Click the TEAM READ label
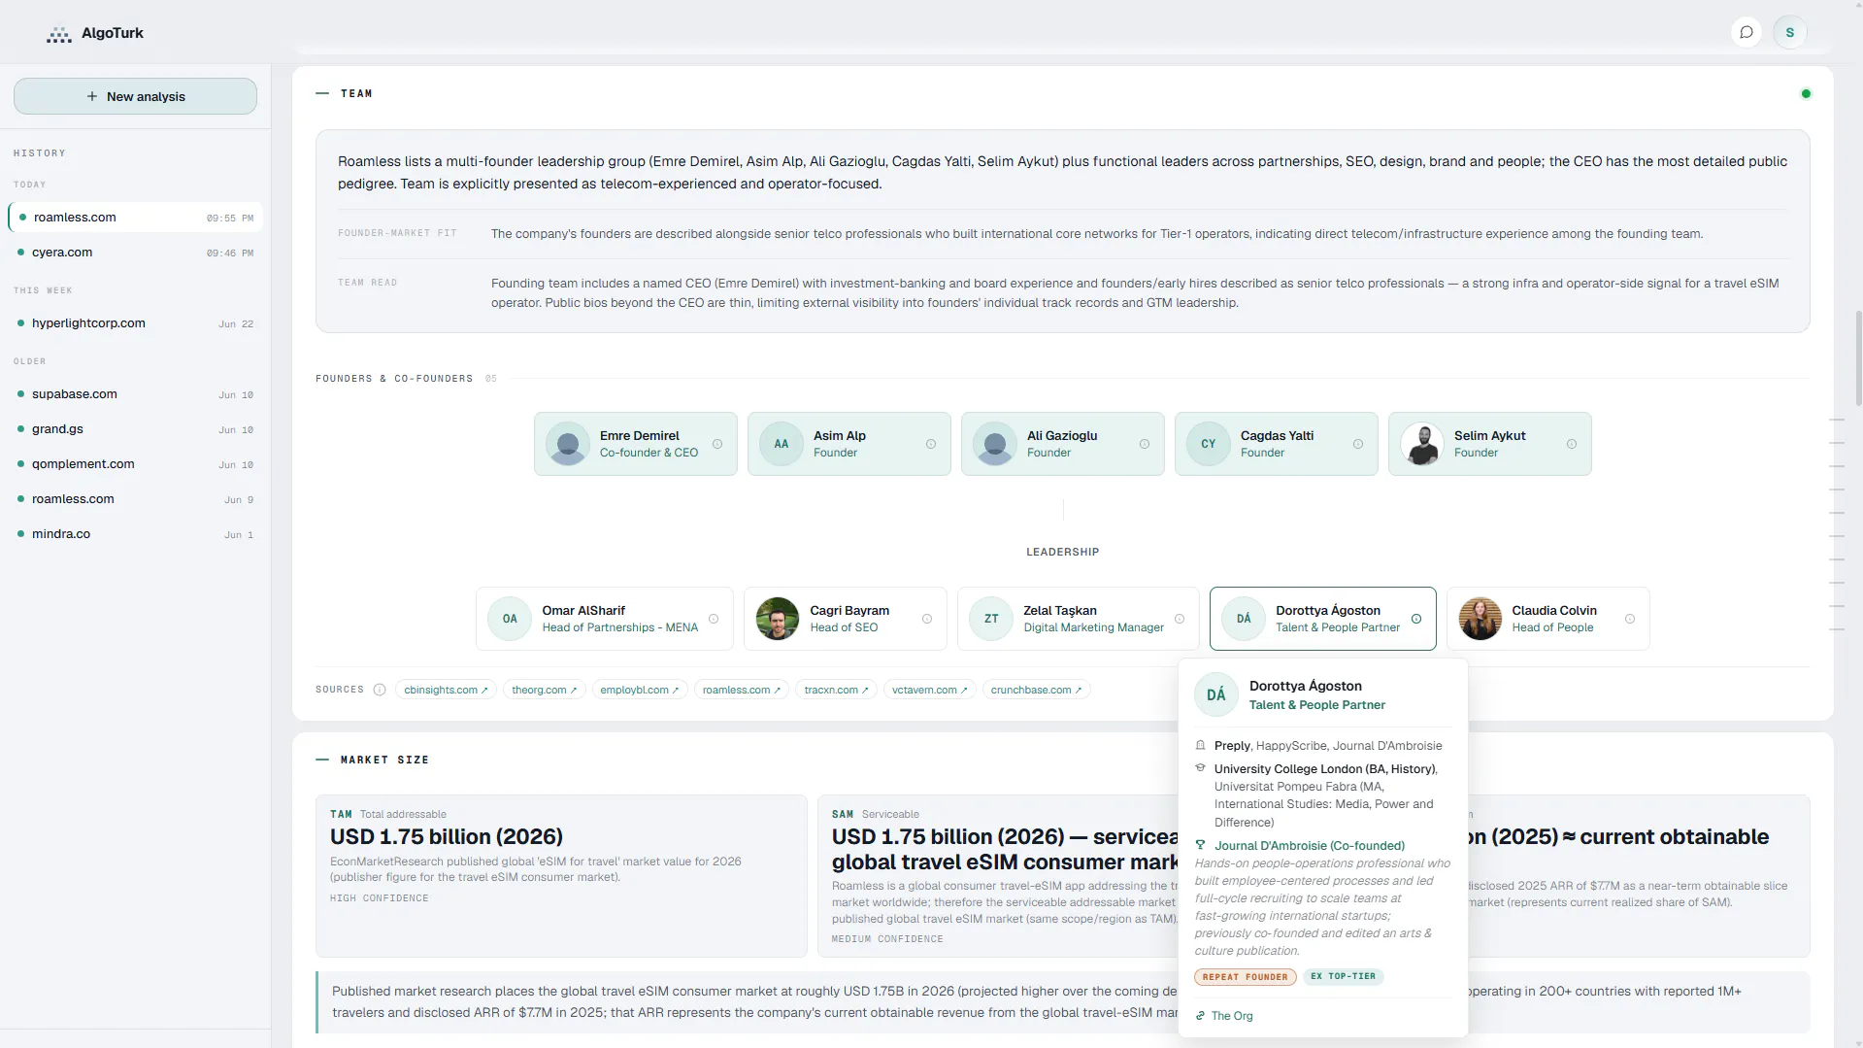The width and height of the screenshot is (1863, 1048). 367,283
